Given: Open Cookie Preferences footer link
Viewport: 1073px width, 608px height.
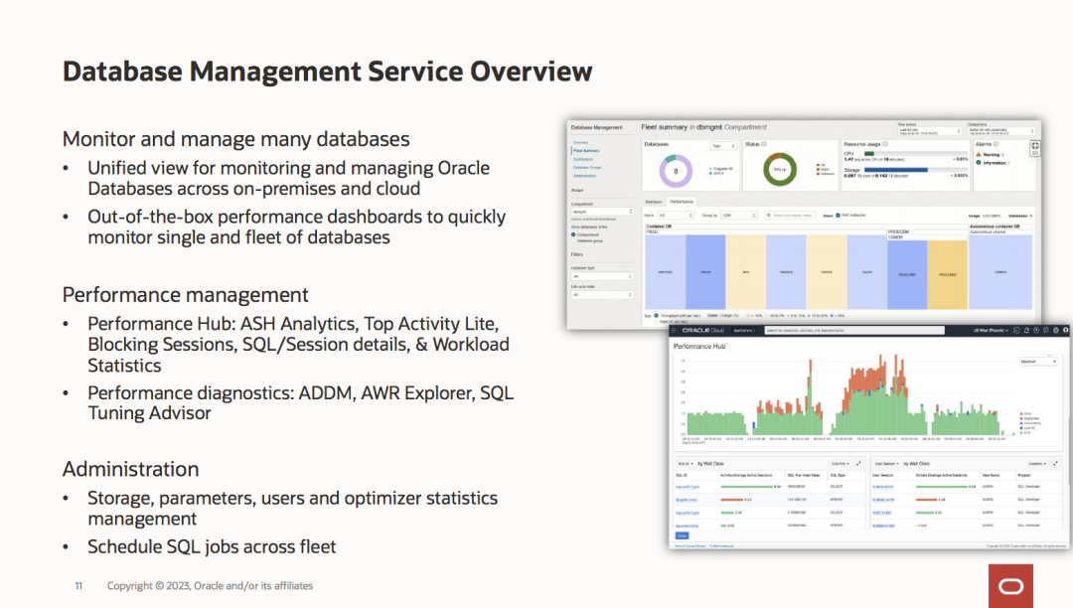Looking at the screenshot, I should point(722,545).
